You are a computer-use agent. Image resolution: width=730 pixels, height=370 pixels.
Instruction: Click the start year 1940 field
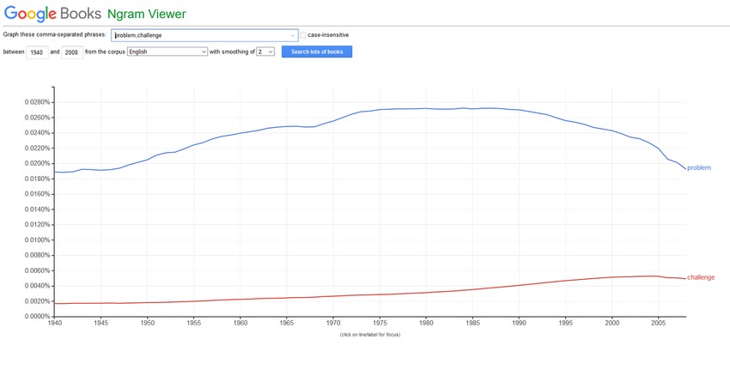click(36, 52)
